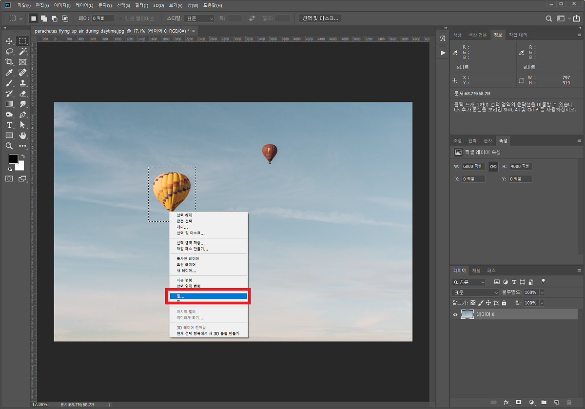Open the layer blend mode 표준 dropdown

tap(475, 292)
